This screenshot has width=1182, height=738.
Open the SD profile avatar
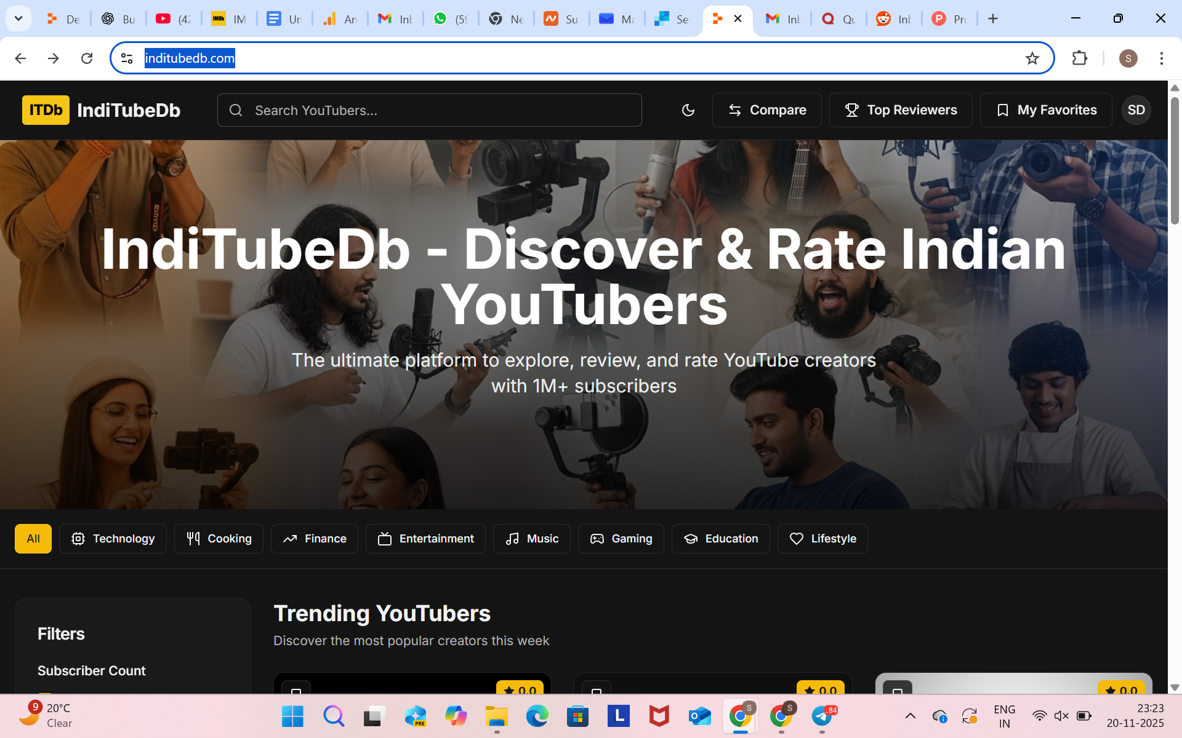click(1136, 110)
